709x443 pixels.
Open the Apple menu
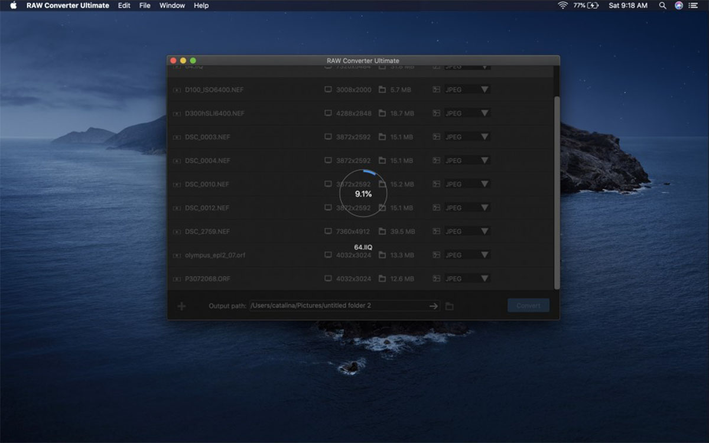pos(13,5)
